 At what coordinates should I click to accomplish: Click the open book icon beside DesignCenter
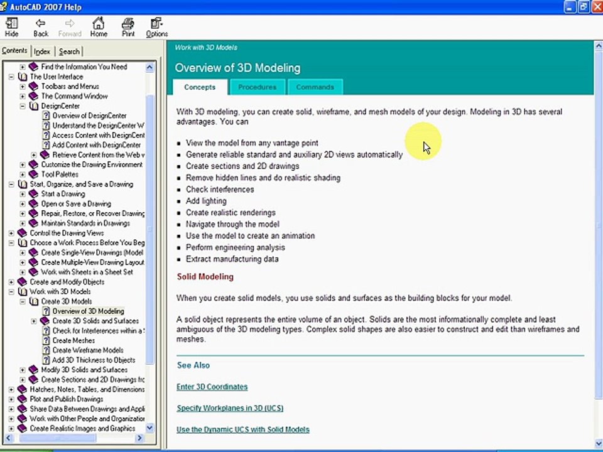pyautogui.click(x=34, y=106)
